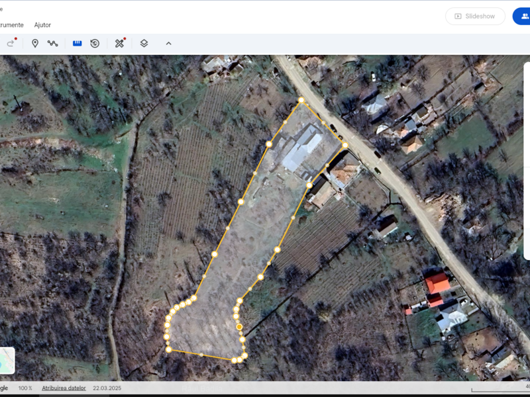Open the Atribuirea datelor link
The height and width of the screenshot is (397, 530).
pyautogui.click(x=64, y=388)
